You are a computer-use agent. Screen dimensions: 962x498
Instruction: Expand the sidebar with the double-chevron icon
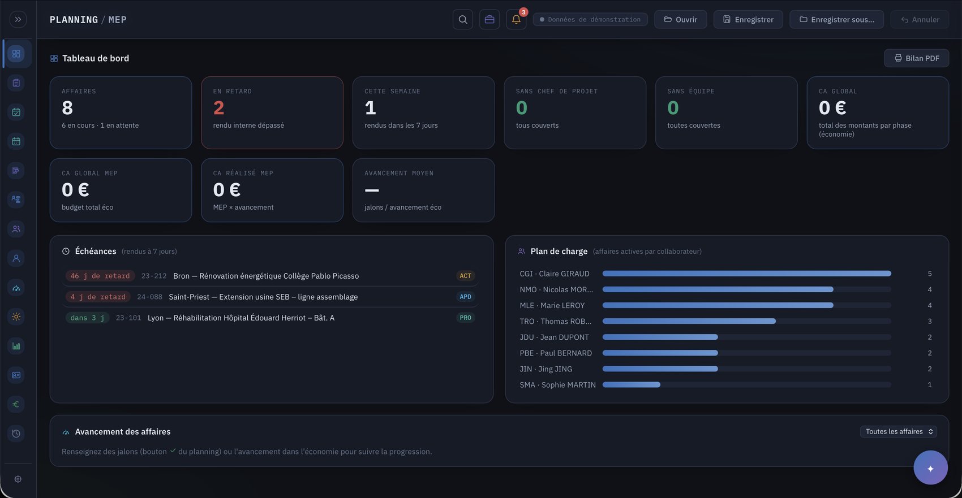point(18,19)
